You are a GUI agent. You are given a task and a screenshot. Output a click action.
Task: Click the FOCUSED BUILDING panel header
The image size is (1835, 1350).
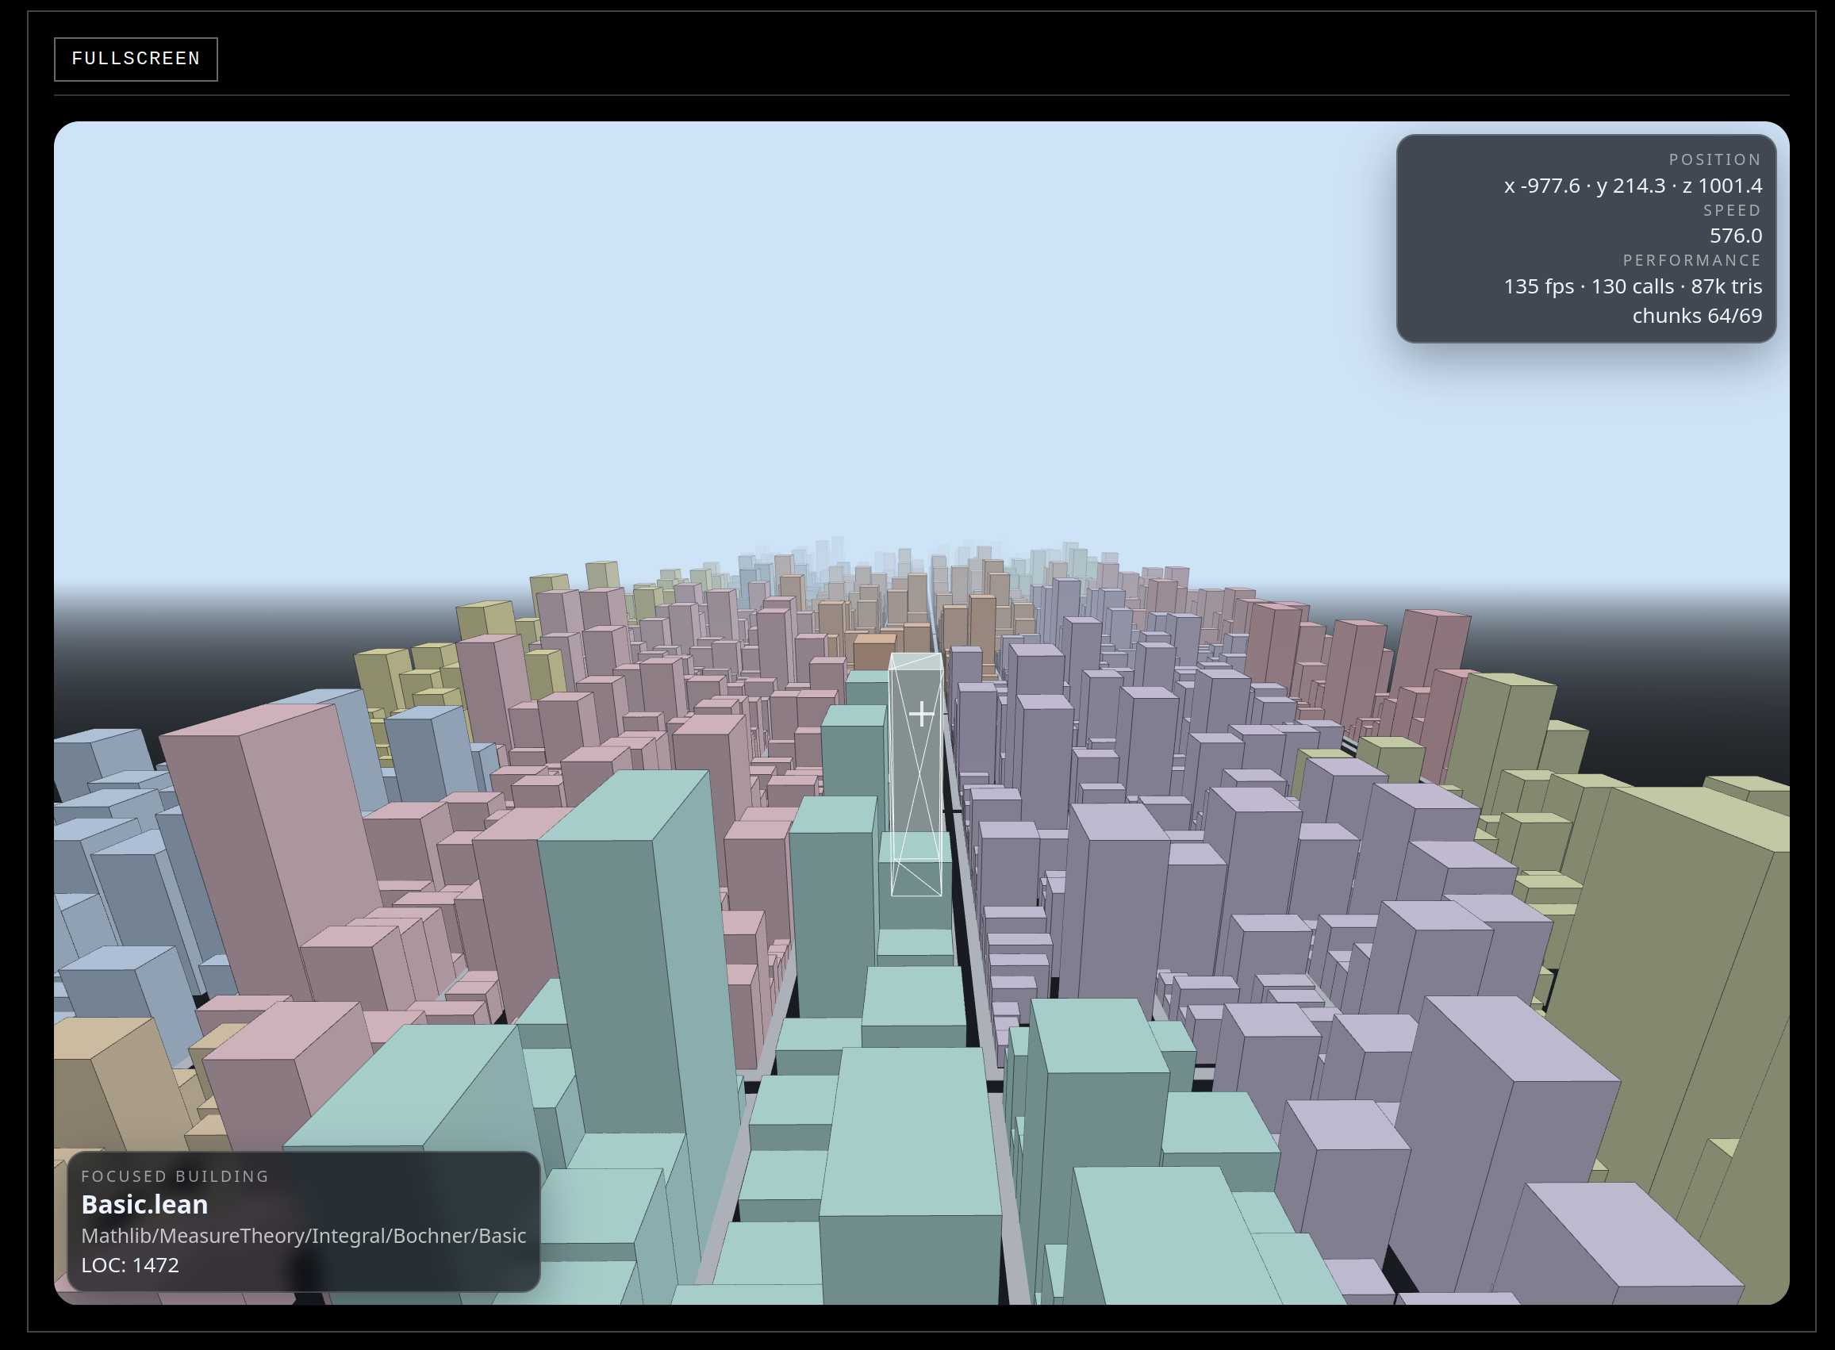(175, 1176)
